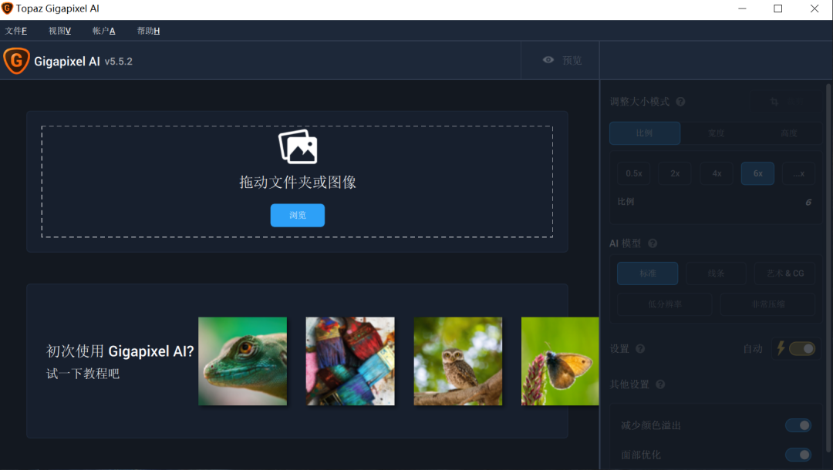Select the 艺术 & CG AI model

tap(784, 274)
